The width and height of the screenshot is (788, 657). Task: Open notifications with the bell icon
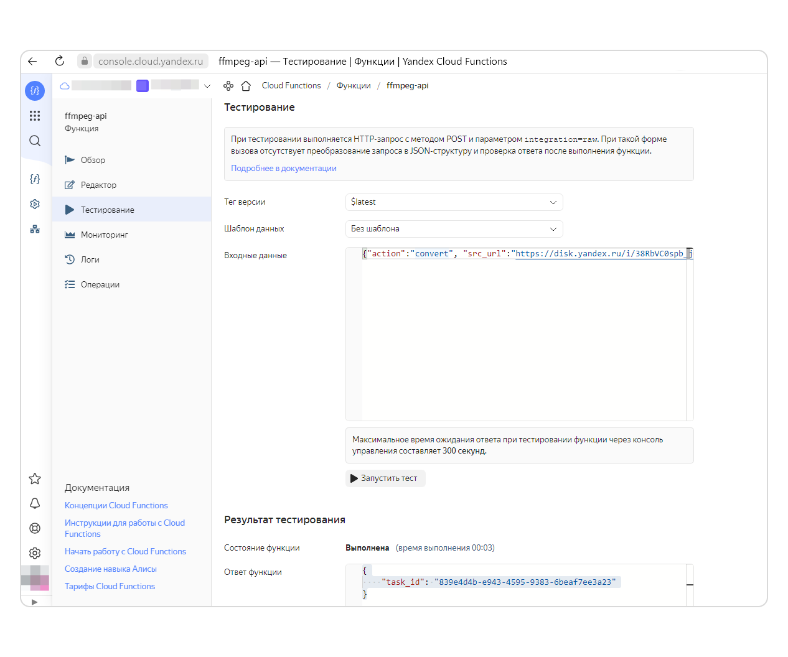[35, 503]
